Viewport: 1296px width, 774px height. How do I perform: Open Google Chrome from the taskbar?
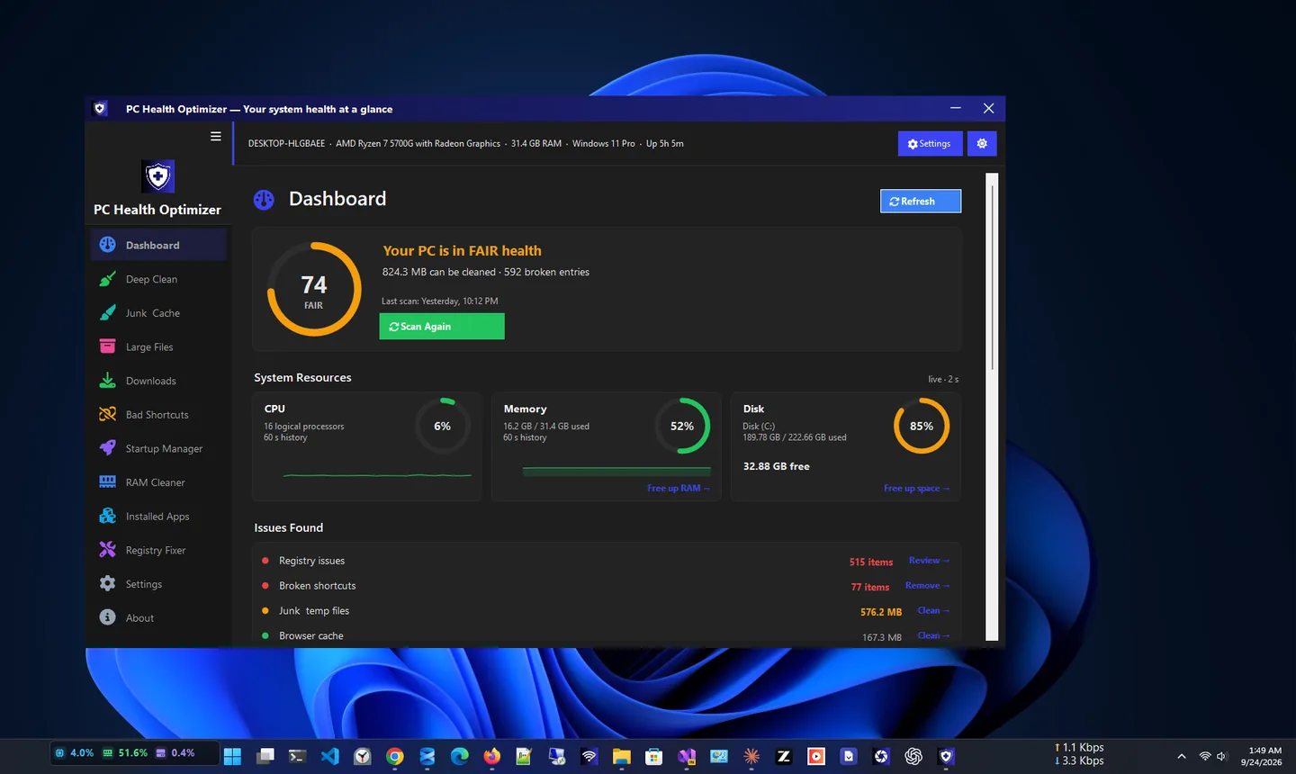click(395, 757)
